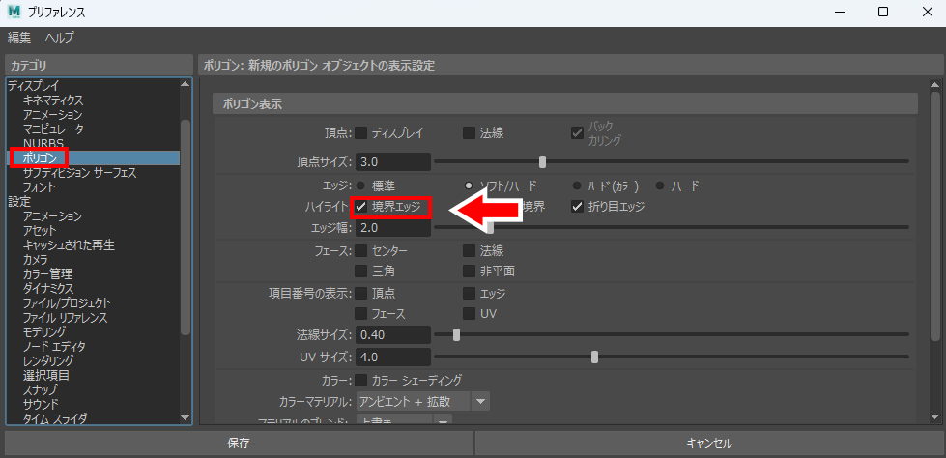Click the 保存 button
This screenshot has width=946, height=458.
pos(238,444)
